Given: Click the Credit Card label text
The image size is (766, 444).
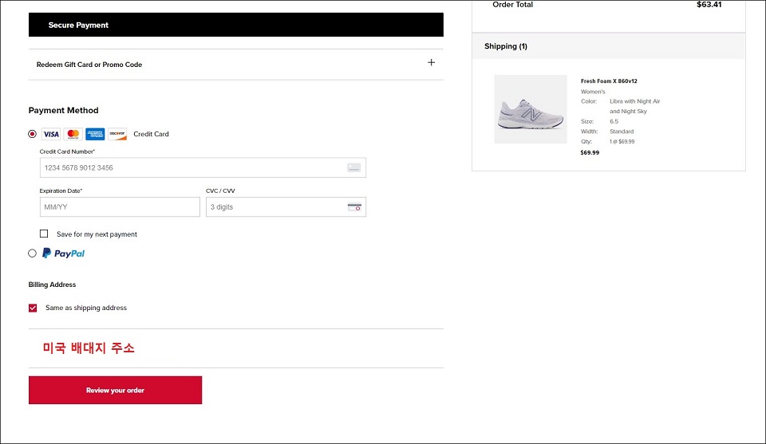Looking at the screenshot, I should click(151, 134).
